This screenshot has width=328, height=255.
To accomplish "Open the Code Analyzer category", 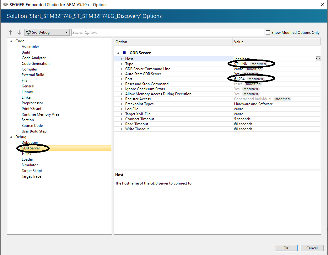I will pyautogui.click(x=34, y=58).
